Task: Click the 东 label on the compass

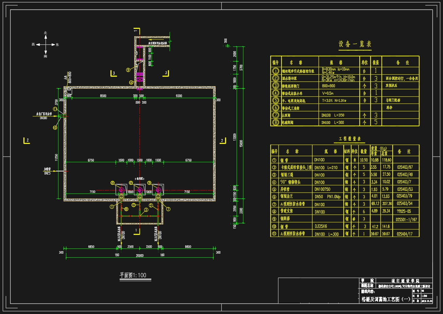Action: (57, 44)
